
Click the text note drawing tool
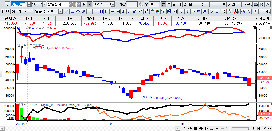point(204,12)
